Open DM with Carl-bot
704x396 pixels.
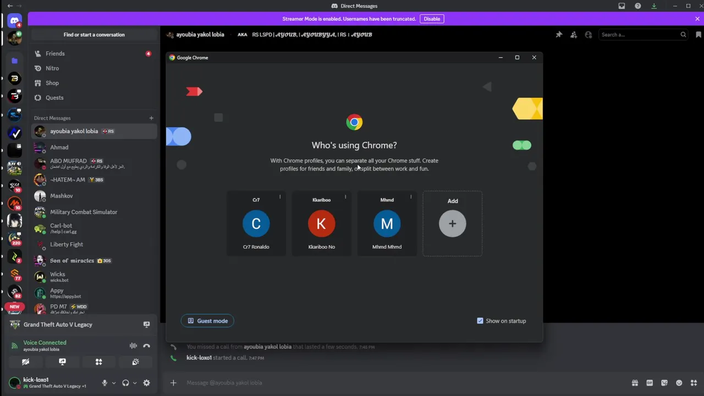click(94, 228)
